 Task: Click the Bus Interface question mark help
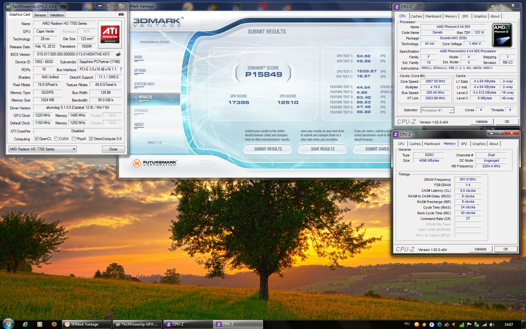[x=121, y=69]
